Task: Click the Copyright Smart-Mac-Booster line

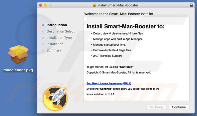Action: 118,72
